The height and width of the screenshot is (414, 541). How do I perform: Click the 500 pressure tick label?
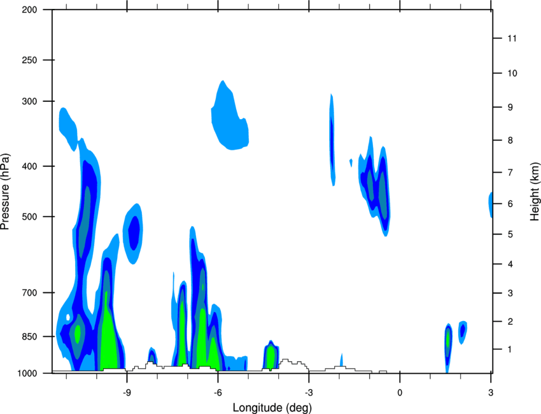pyautogui.click(x=29, y=217)
